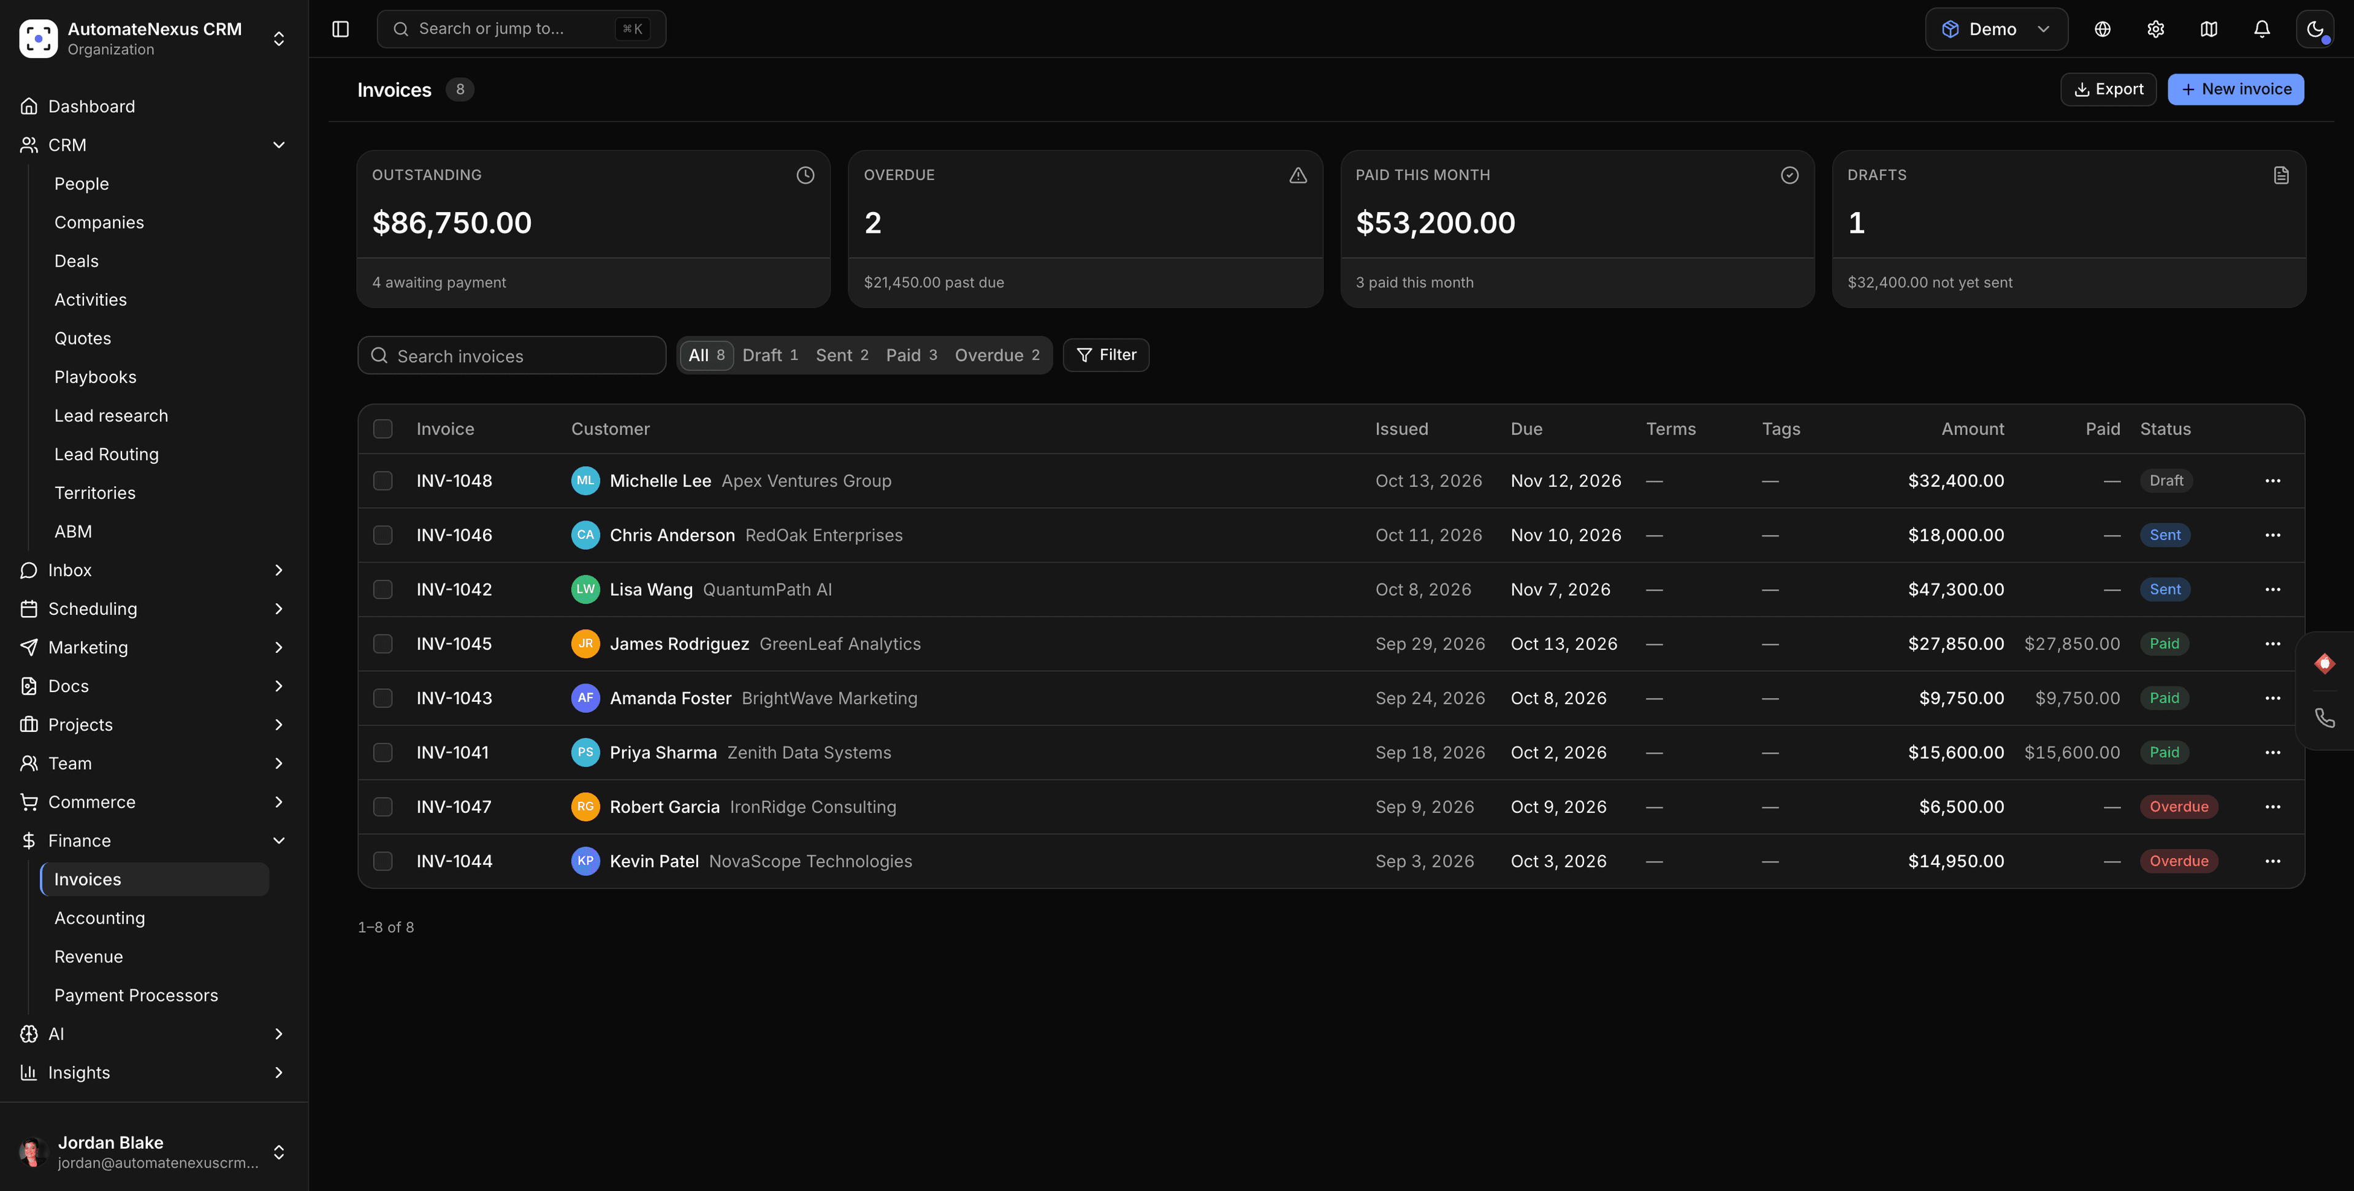
Task: Switch to the Sent tab
Action: pos(842,356)
